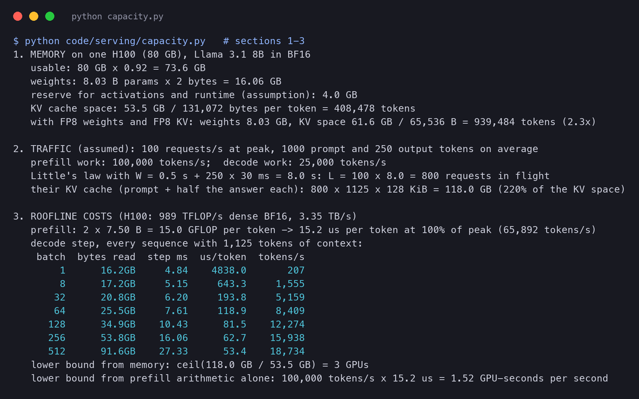Click the tokens/s value '1,555'
This screenshot has width=639, height=399.
tap(290, 283)
